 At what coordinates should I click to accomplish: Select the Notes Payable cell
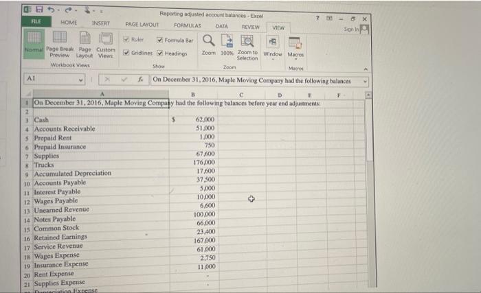tap(101, 219)
